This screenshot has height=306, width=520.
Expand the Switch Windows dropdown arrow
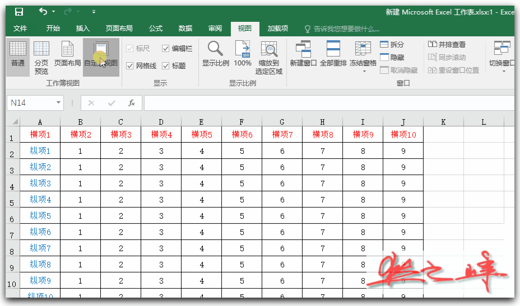504,72
